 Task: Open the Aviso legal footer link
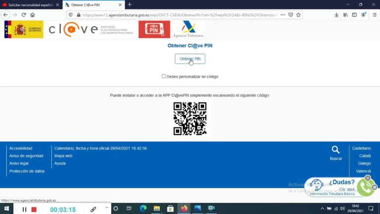(x=19, y=163)
